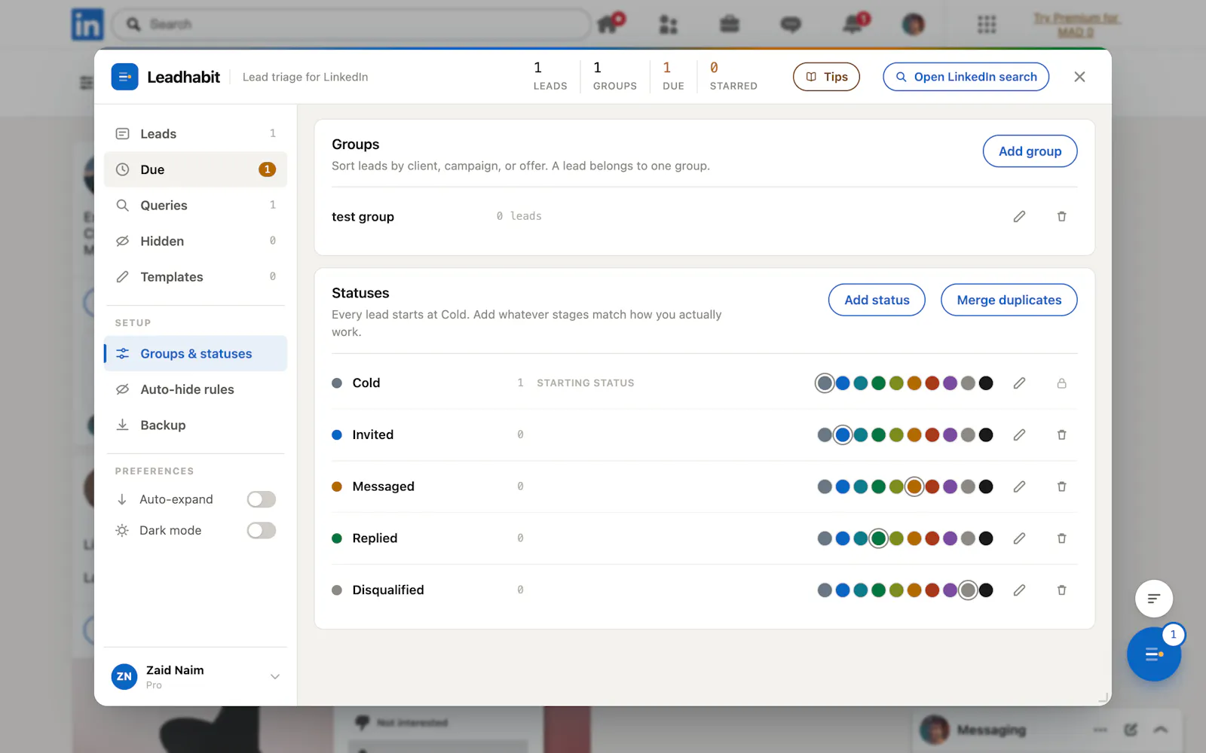Click the Add status button
1206x753 pixels.
coord(877,300)
